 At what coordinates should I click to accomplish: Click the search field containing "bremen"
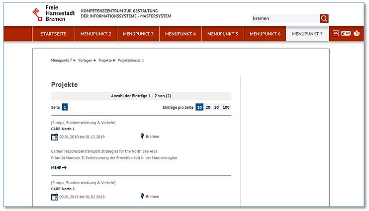[x=284, y=18]
